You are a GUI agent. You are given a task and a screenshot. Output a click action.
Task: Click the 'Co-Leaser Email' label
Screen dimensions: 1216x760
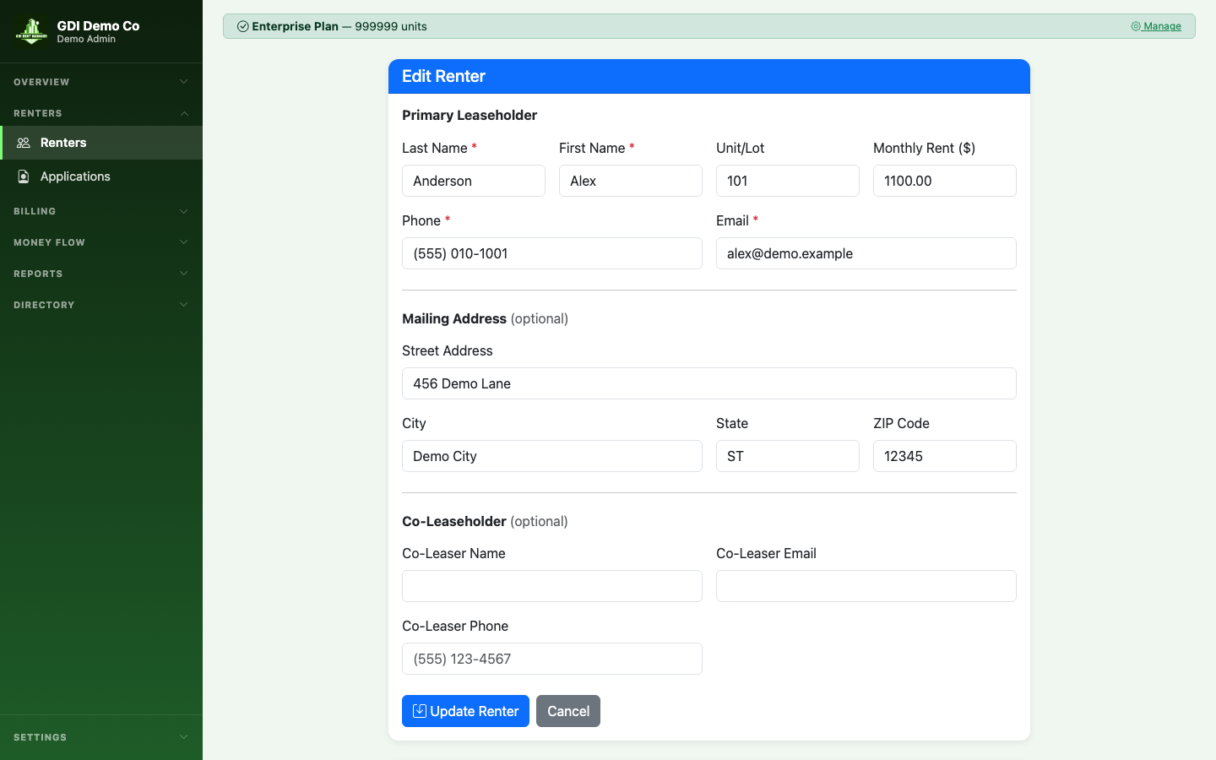point(766,553)
